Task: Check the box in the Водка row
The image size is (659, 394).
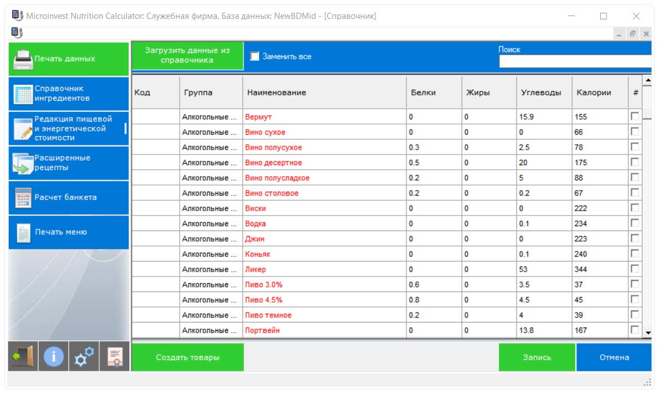Action: click(x=635, y=223)
